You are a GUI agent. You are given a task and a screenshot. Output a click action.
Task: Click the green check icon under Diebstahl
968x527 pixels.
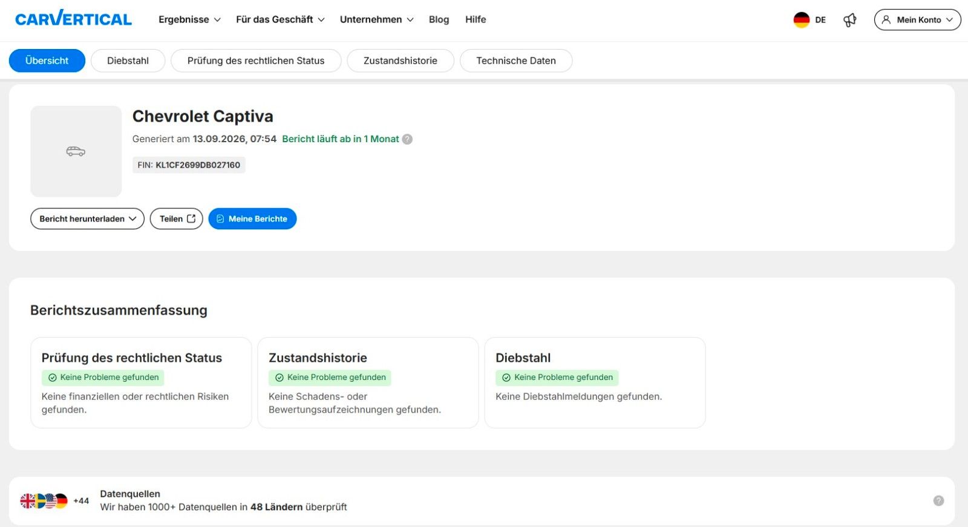tap(506, 378)
